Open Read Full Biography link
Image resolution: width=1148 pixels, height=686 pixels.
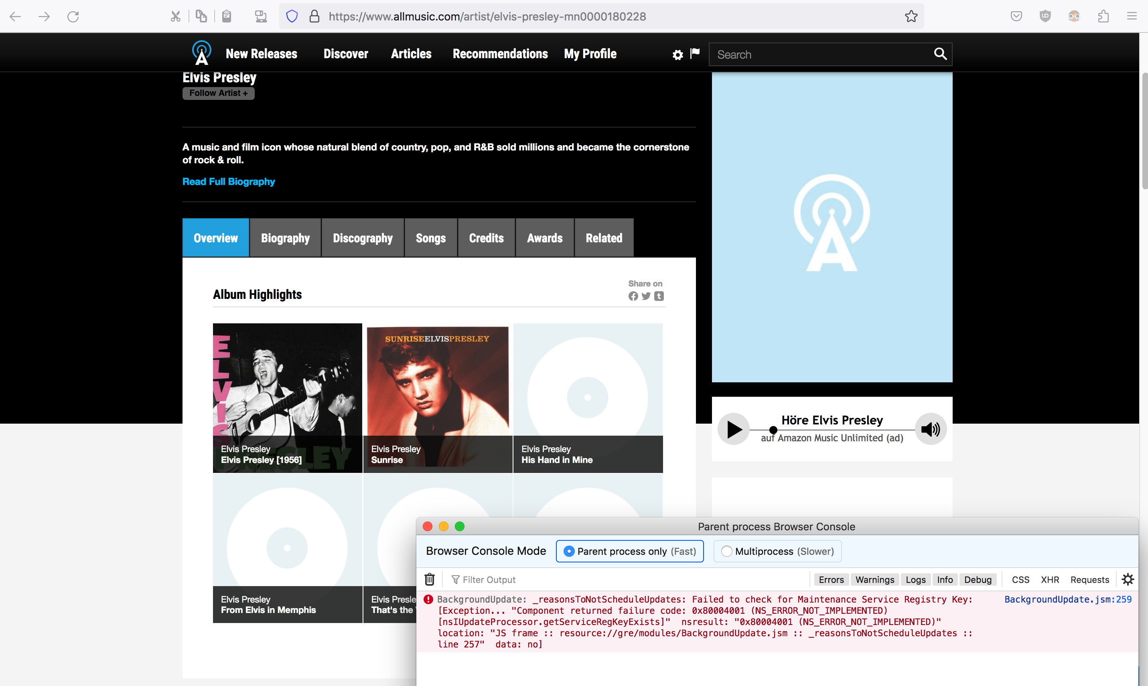pos(228,182)
